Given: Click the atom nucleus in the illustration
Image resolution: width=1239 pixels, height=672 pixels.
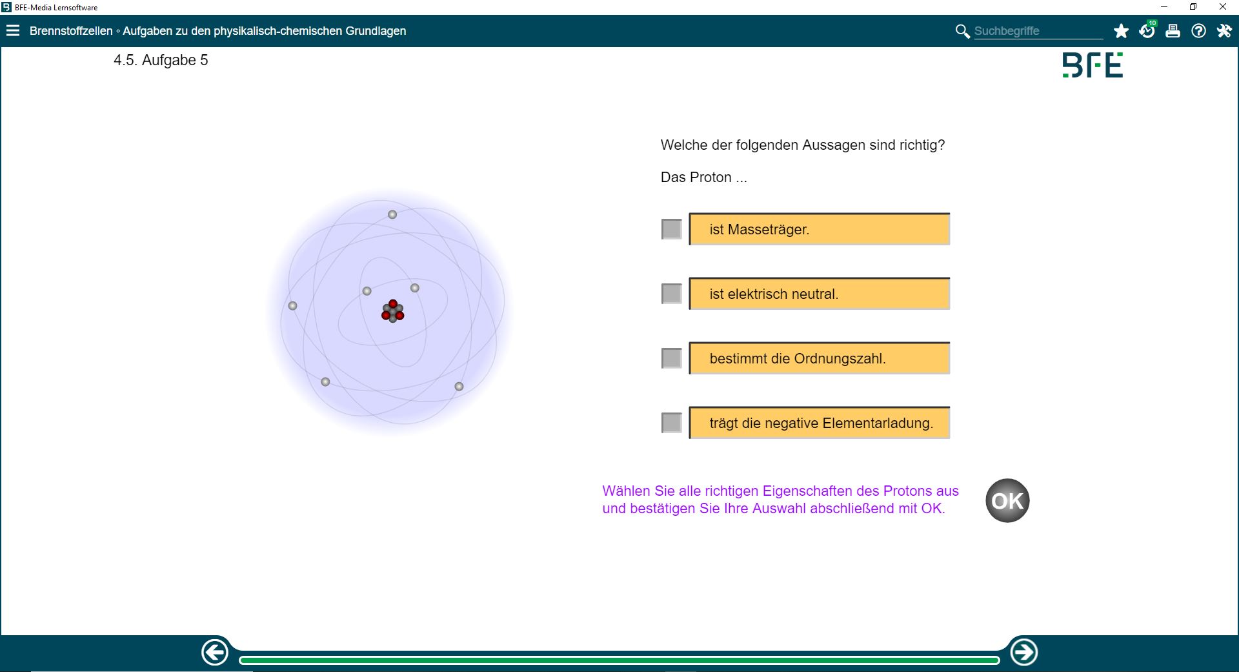Looking at the screenshot, I should point(392,311).
